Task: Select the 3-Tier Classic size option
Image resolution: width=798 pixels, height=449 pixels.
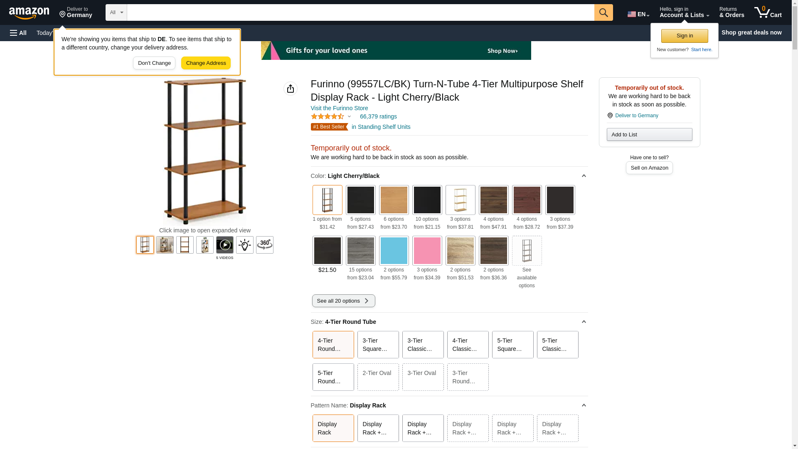Action: coord(423,345)
